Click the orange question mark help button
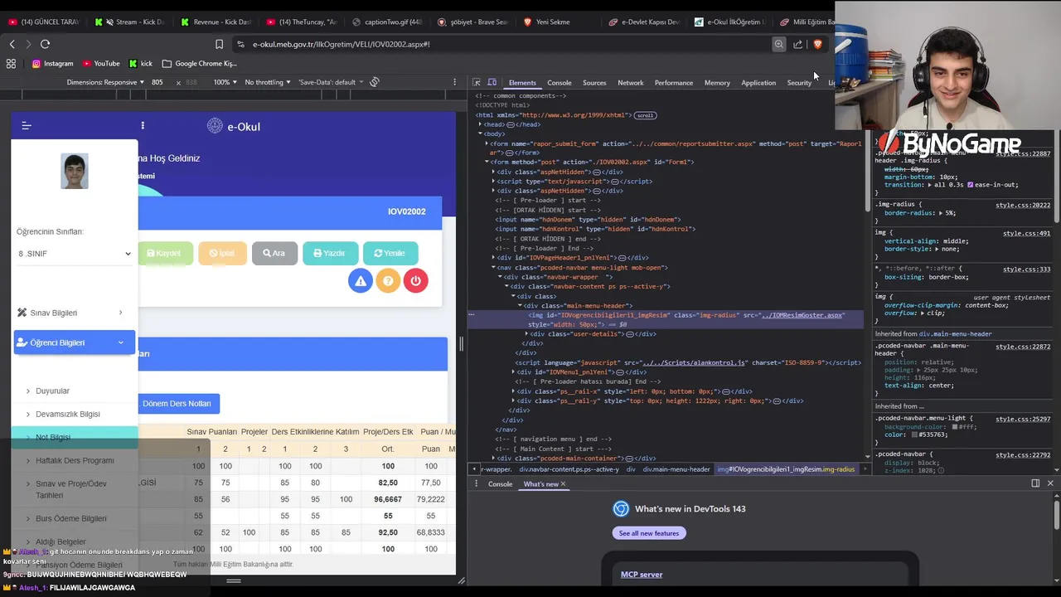 click(388, 281)
